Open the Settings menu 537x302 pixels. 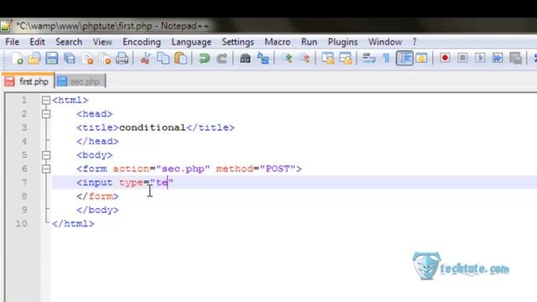(x=237, y=42)
